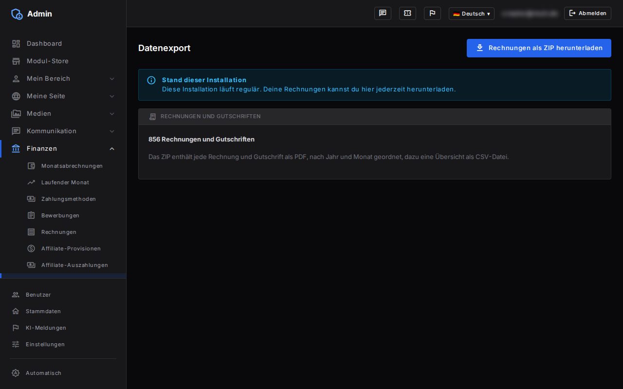Collapse the Finanzen section chevron
This screenshot has width=623, height=389.
point(112,148)
